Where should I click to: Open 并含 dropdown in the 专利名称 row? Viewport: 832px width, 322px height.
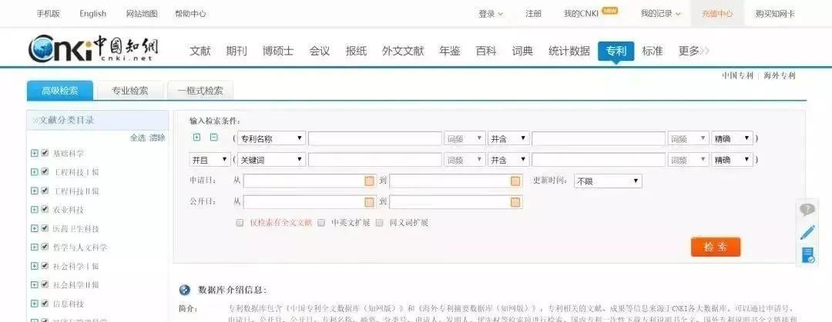[x=508, y=139]
